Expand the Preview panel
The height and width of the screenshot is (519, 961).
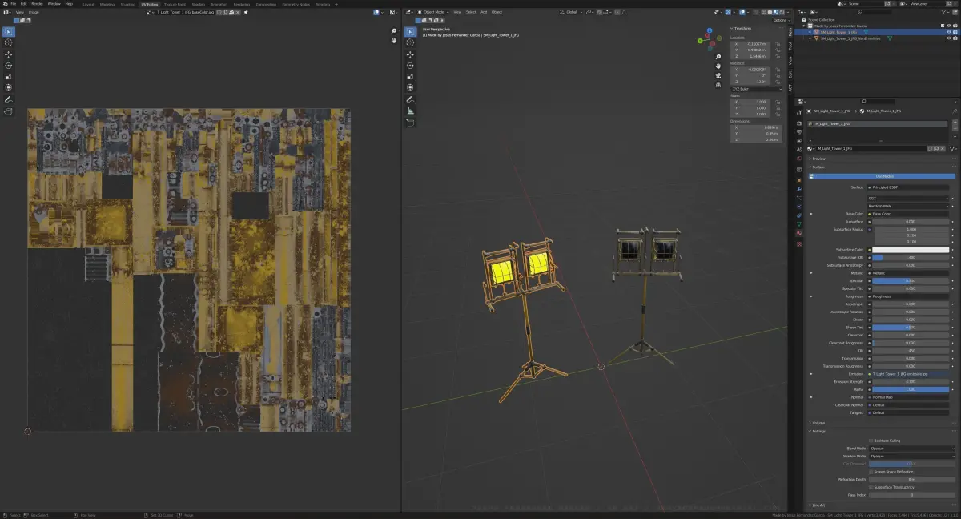pyautogui.click(x=818, y=159)
